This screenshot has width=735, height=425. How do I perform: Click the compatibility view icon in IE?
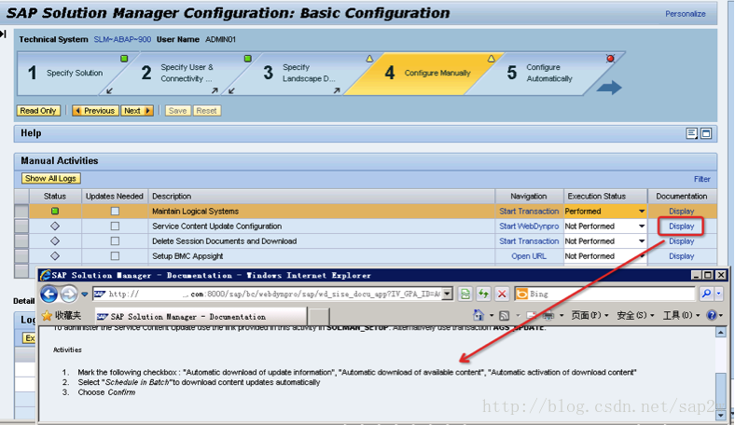coord(465,294)
